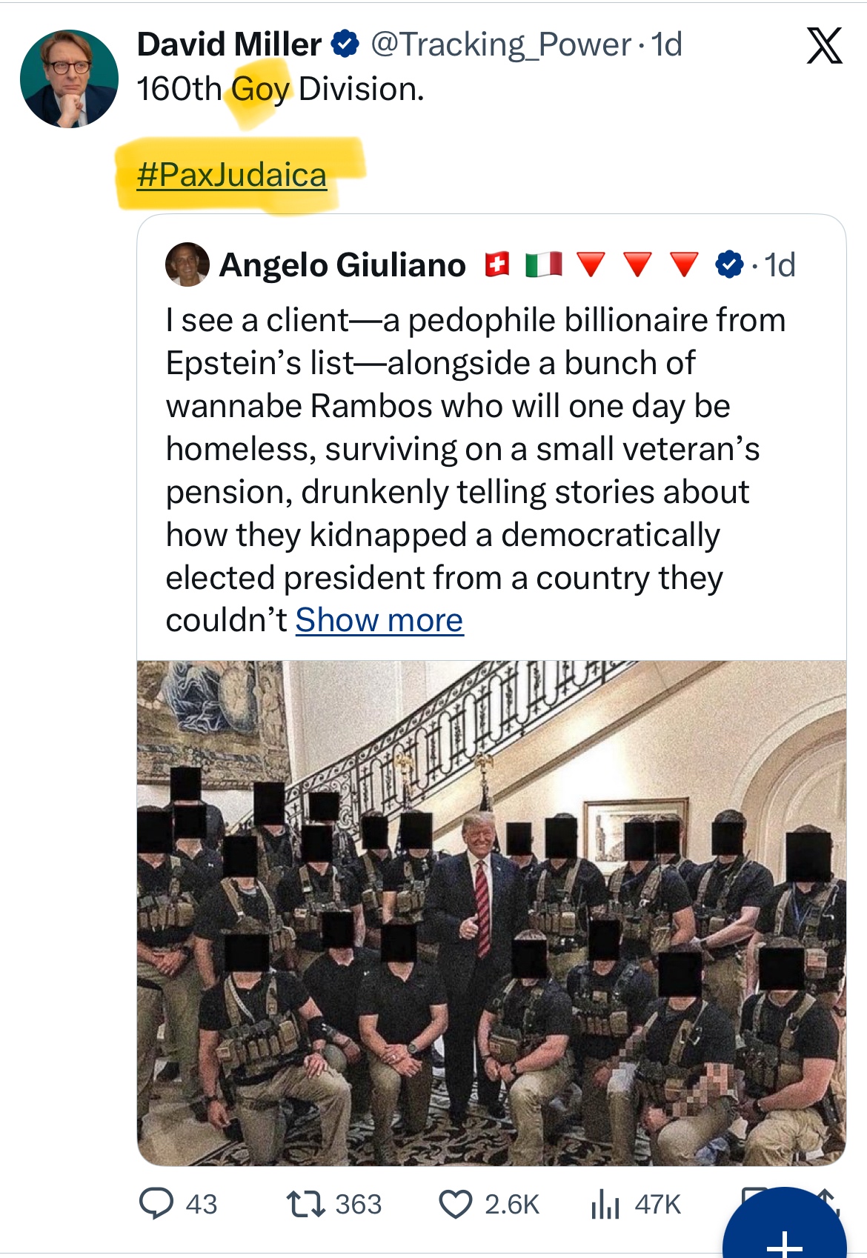867x1258 pixels.
Task: Open replies via the comment bubble icon
Action: (x=157, y=1203)
